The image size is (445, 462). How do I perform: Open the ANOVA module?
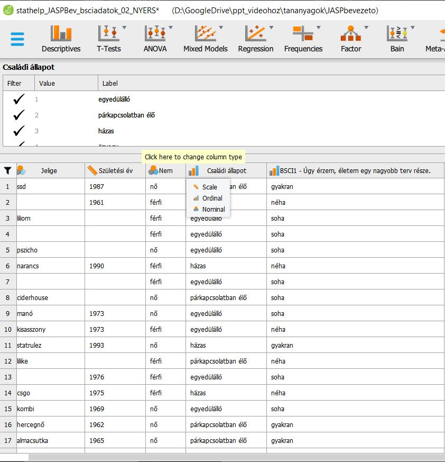155,39
